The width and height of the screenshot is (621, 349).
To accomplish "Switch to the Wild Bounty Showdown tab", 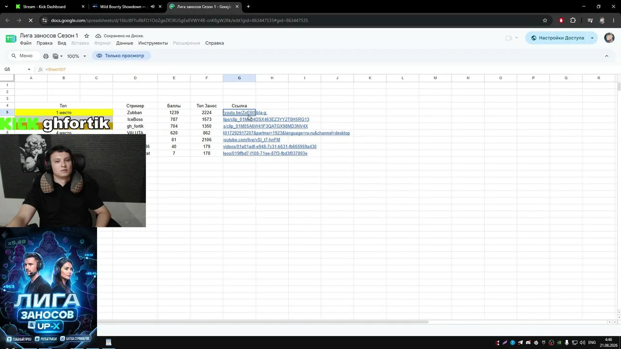I will (x=123, y=7).
